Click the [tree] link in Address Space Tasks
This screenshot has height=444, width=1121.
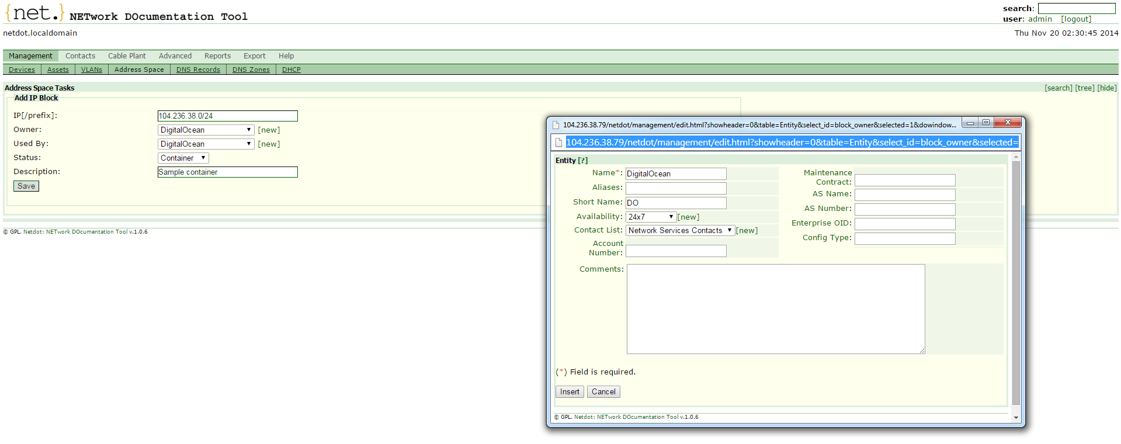coord(1085,88)
